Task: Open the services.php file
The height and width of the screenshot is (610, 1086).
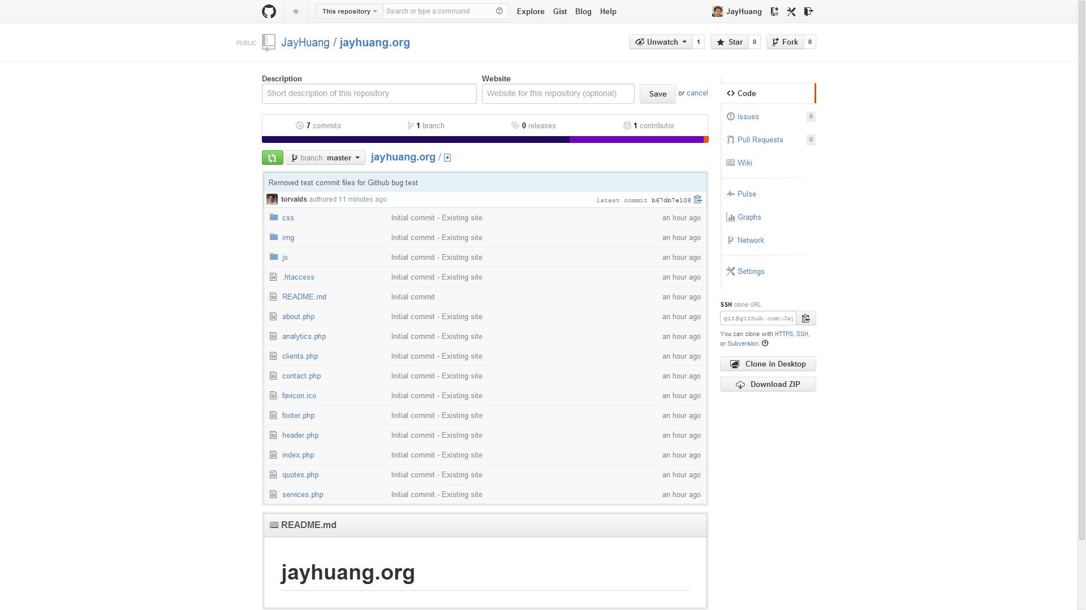Action: [x=303, y=494]
